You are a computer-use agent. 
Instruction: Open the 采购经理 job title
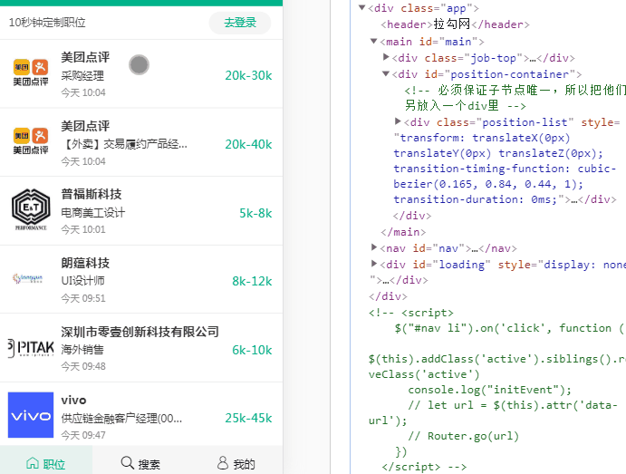82,75
